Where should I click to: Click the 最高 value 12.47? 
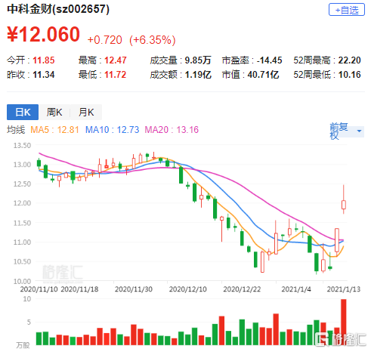116,60
